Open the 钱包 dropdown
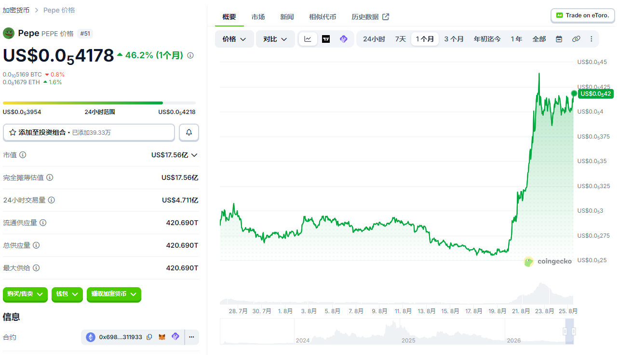This screenshot has width=619, height=355. (x=67, y=294)
